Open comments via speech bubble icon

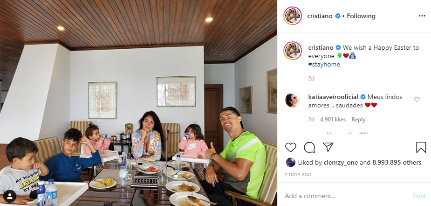(309, 147)
